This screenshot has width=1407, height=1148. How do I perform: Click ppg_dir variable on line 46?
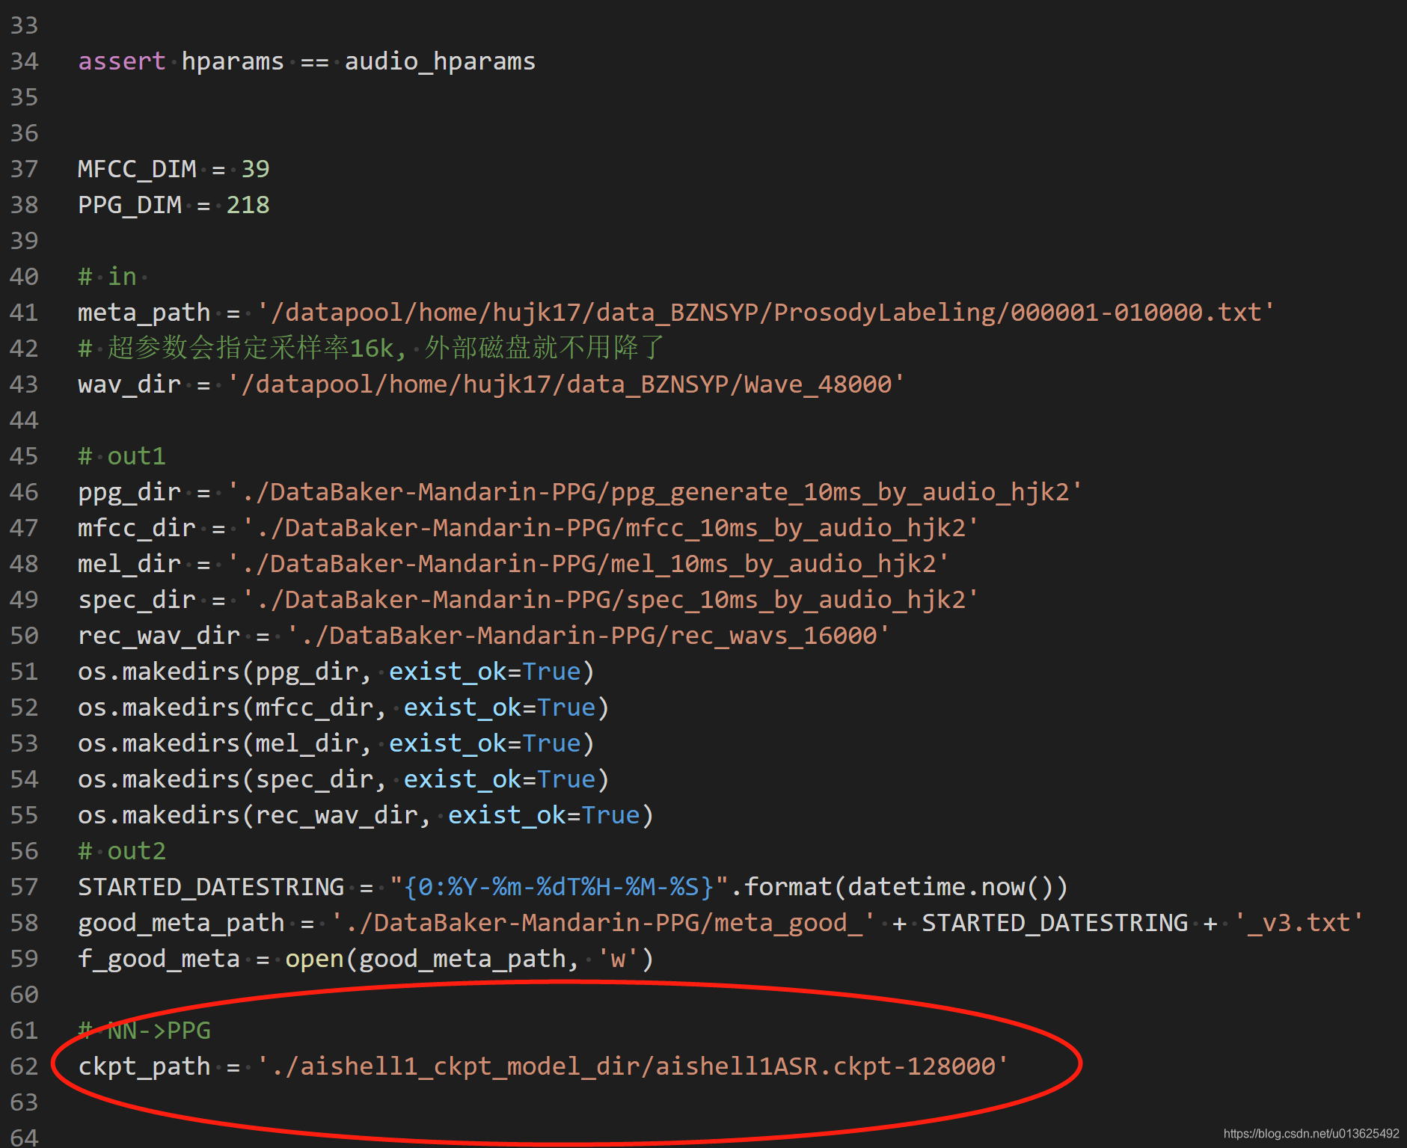pos(129,492)
